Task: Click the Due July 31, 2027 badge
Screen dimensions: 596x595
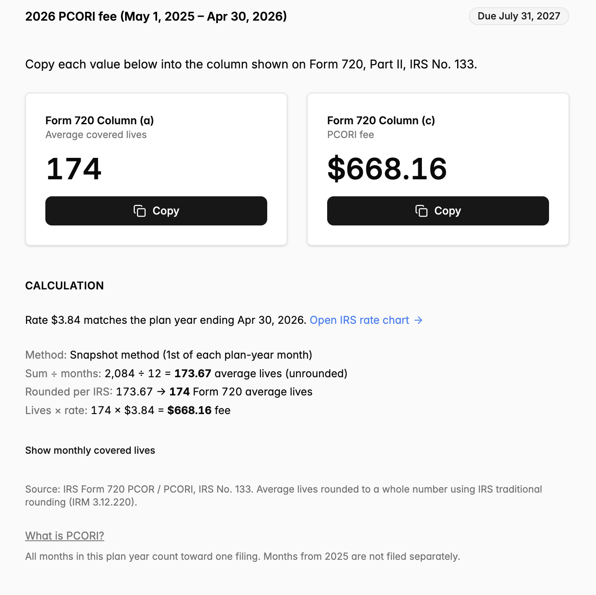Action: tap(519, 16)
